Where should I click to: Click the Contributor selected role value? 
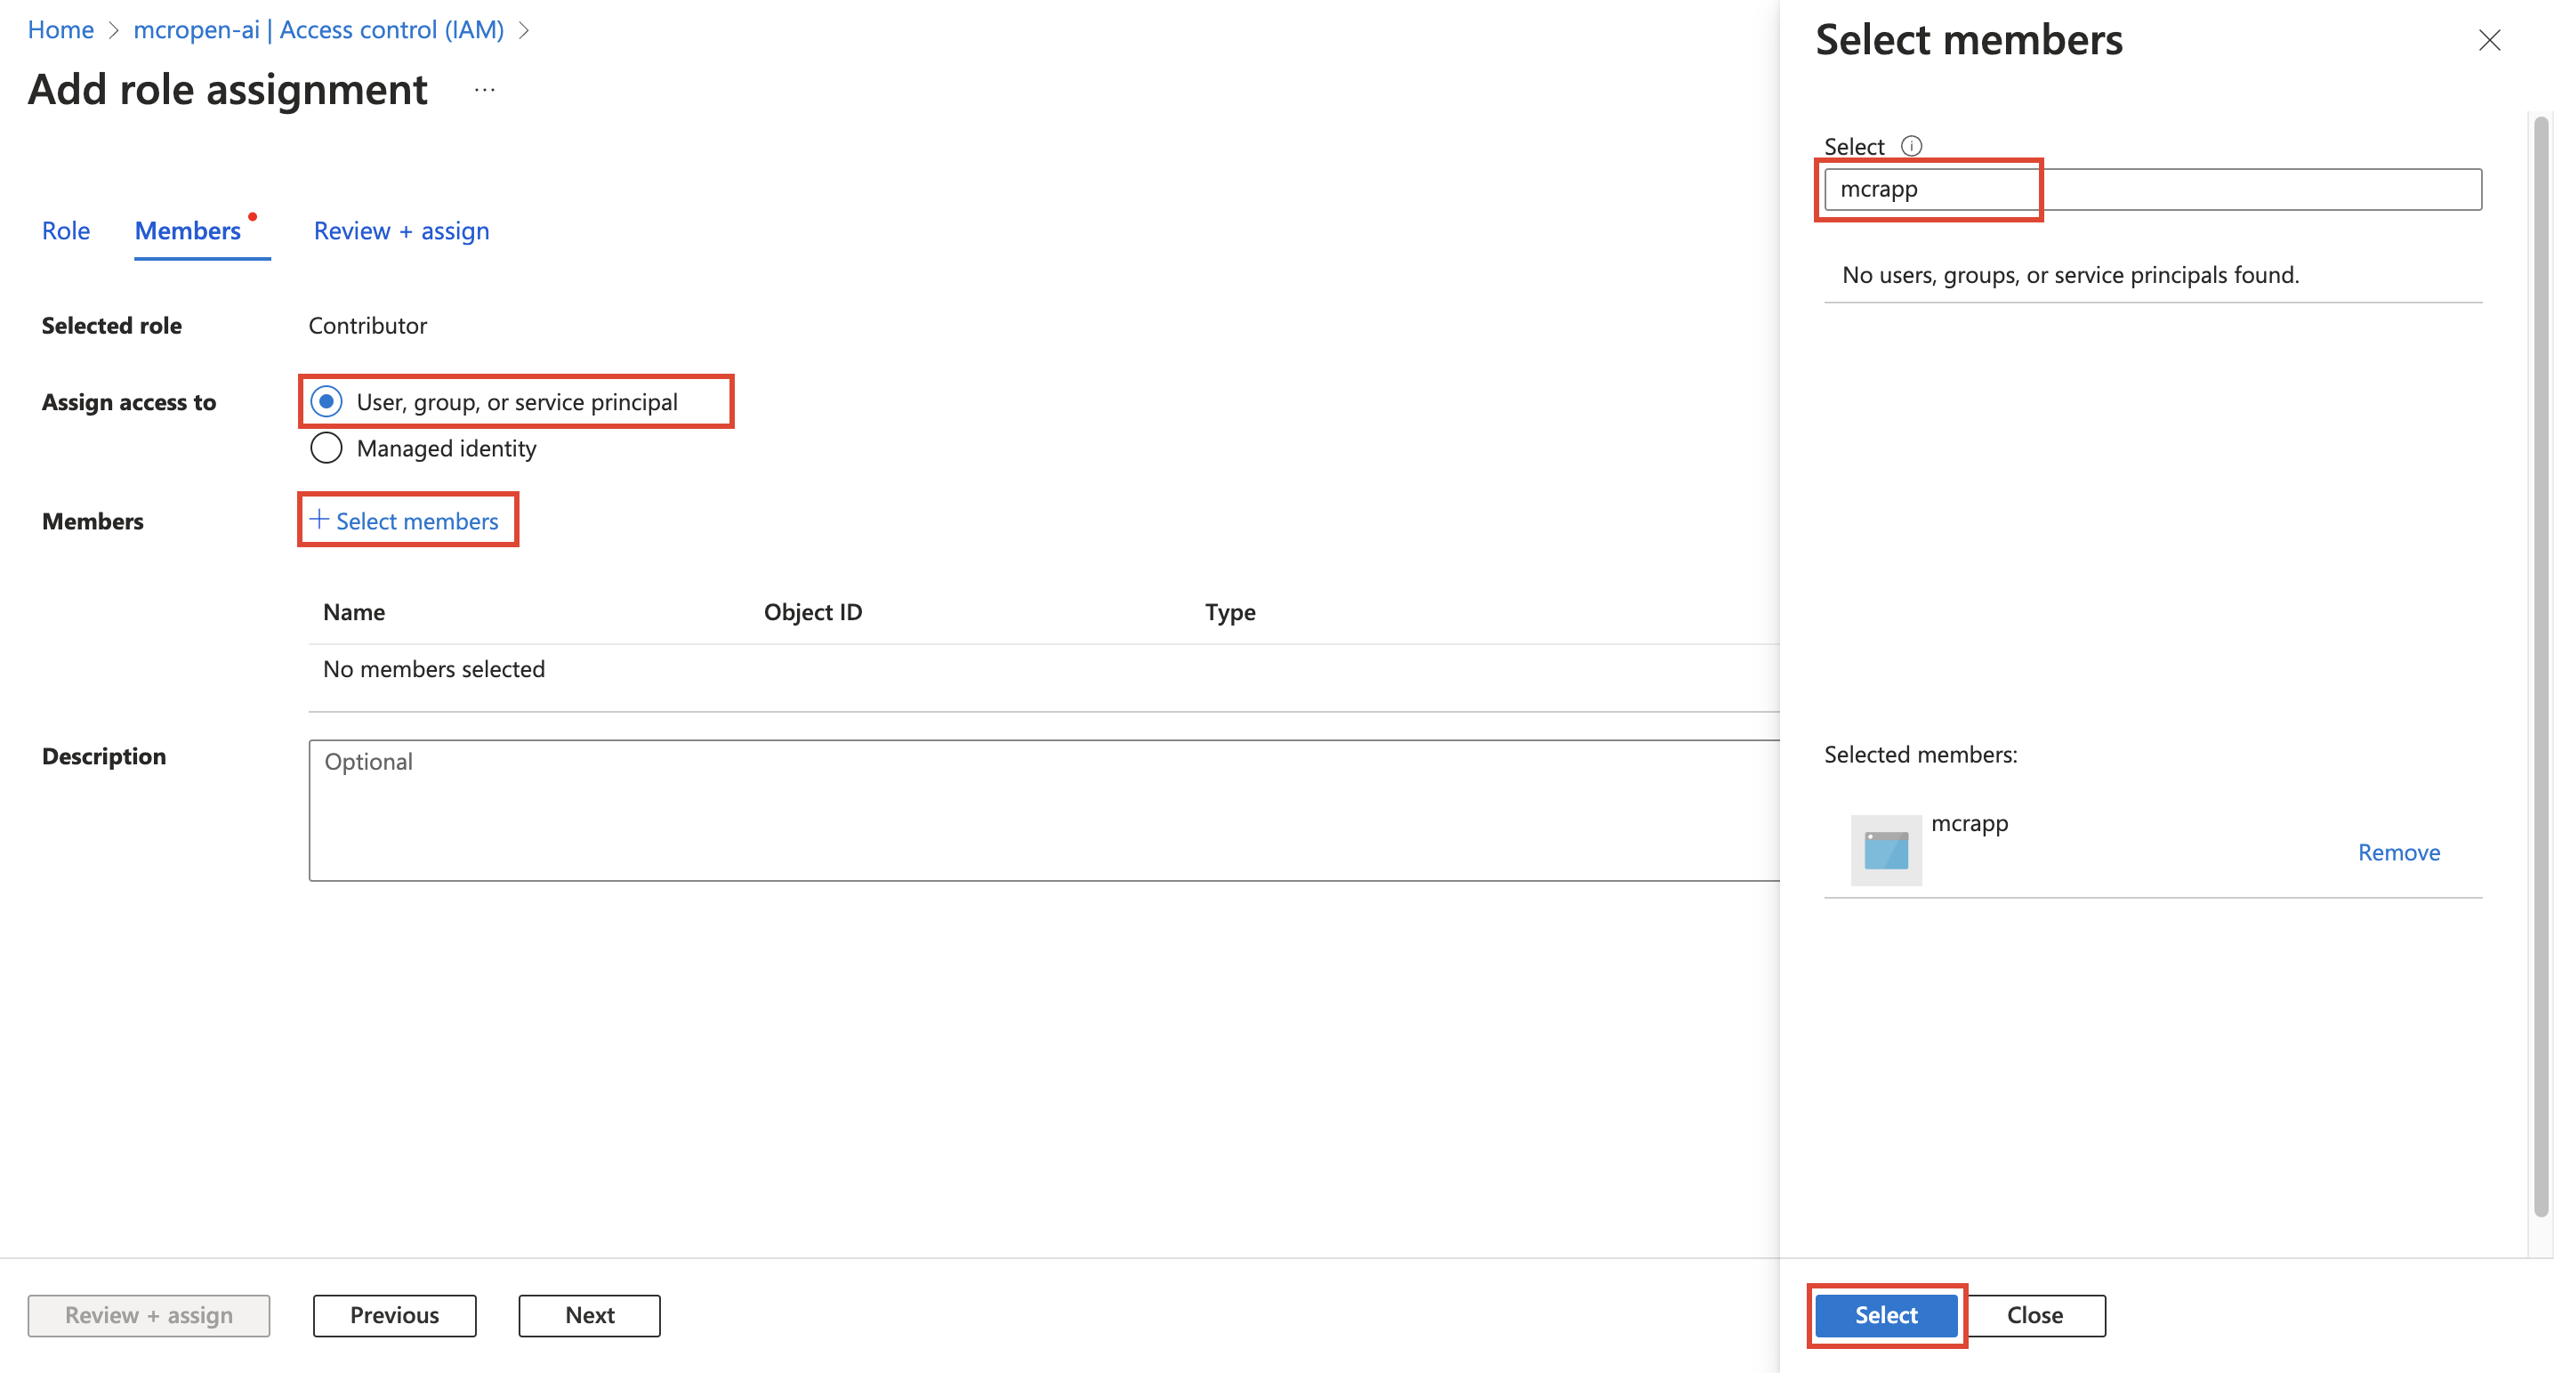point(367,326)
